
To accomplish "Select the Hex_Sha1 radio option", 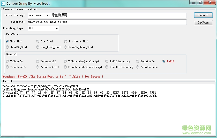I will [x=8, y=41].
